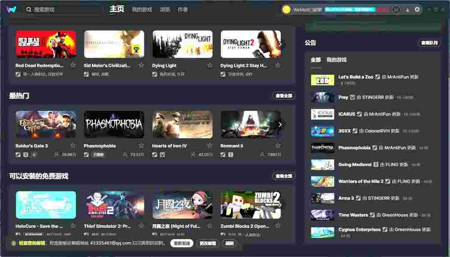
Task: Click the platform icon beside Going Medieval
Action: tap(376, 164)
